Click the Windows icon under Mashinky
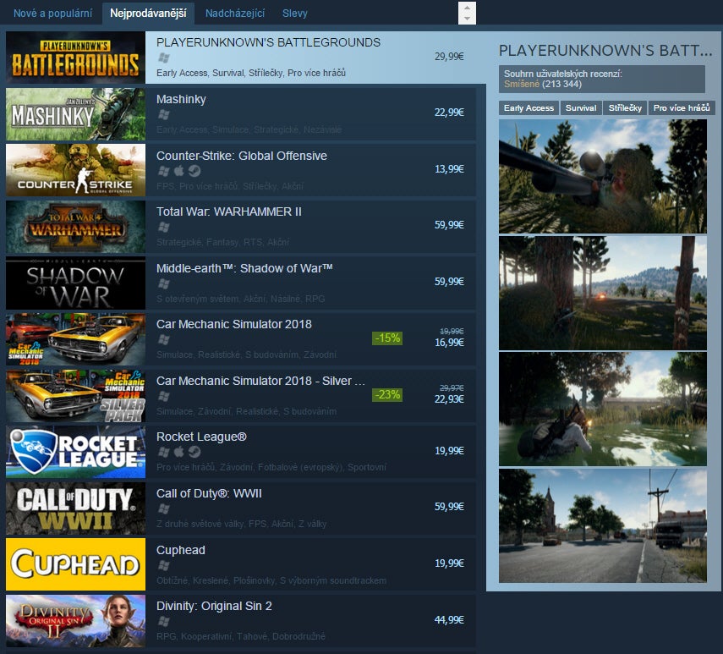The width and height of the screenshot is (723, 654). tap(164, 114)
